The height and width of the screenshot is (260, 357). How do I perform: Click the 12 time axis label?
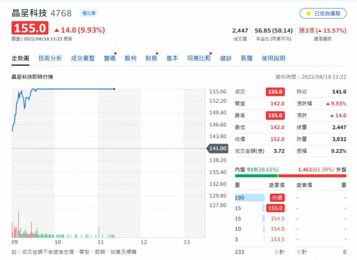coord(144,242)
